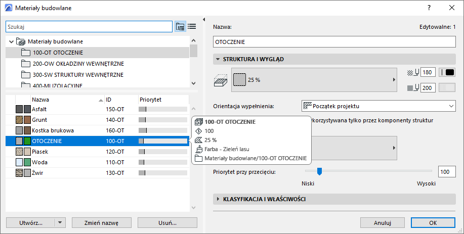The image size is (464, 234).
Task: Click the Asfalt cut fill pattern icon
Action: click(19, 109)
